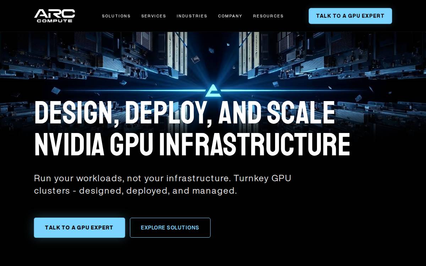Click the 'Run your workloads' subheading text

tap(163, 184)
